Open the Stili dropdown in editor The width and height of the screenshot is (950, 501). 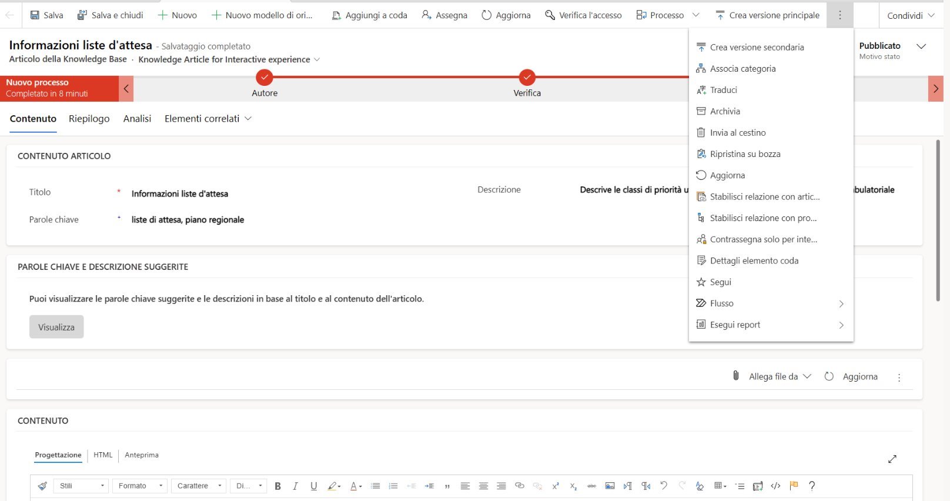tap(82, 486)
